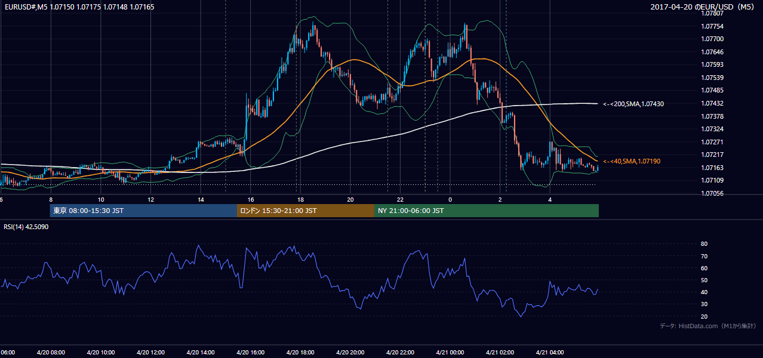Click the 4/20 22:00 date label
763x358 pixels.
(x=400, y=352)
